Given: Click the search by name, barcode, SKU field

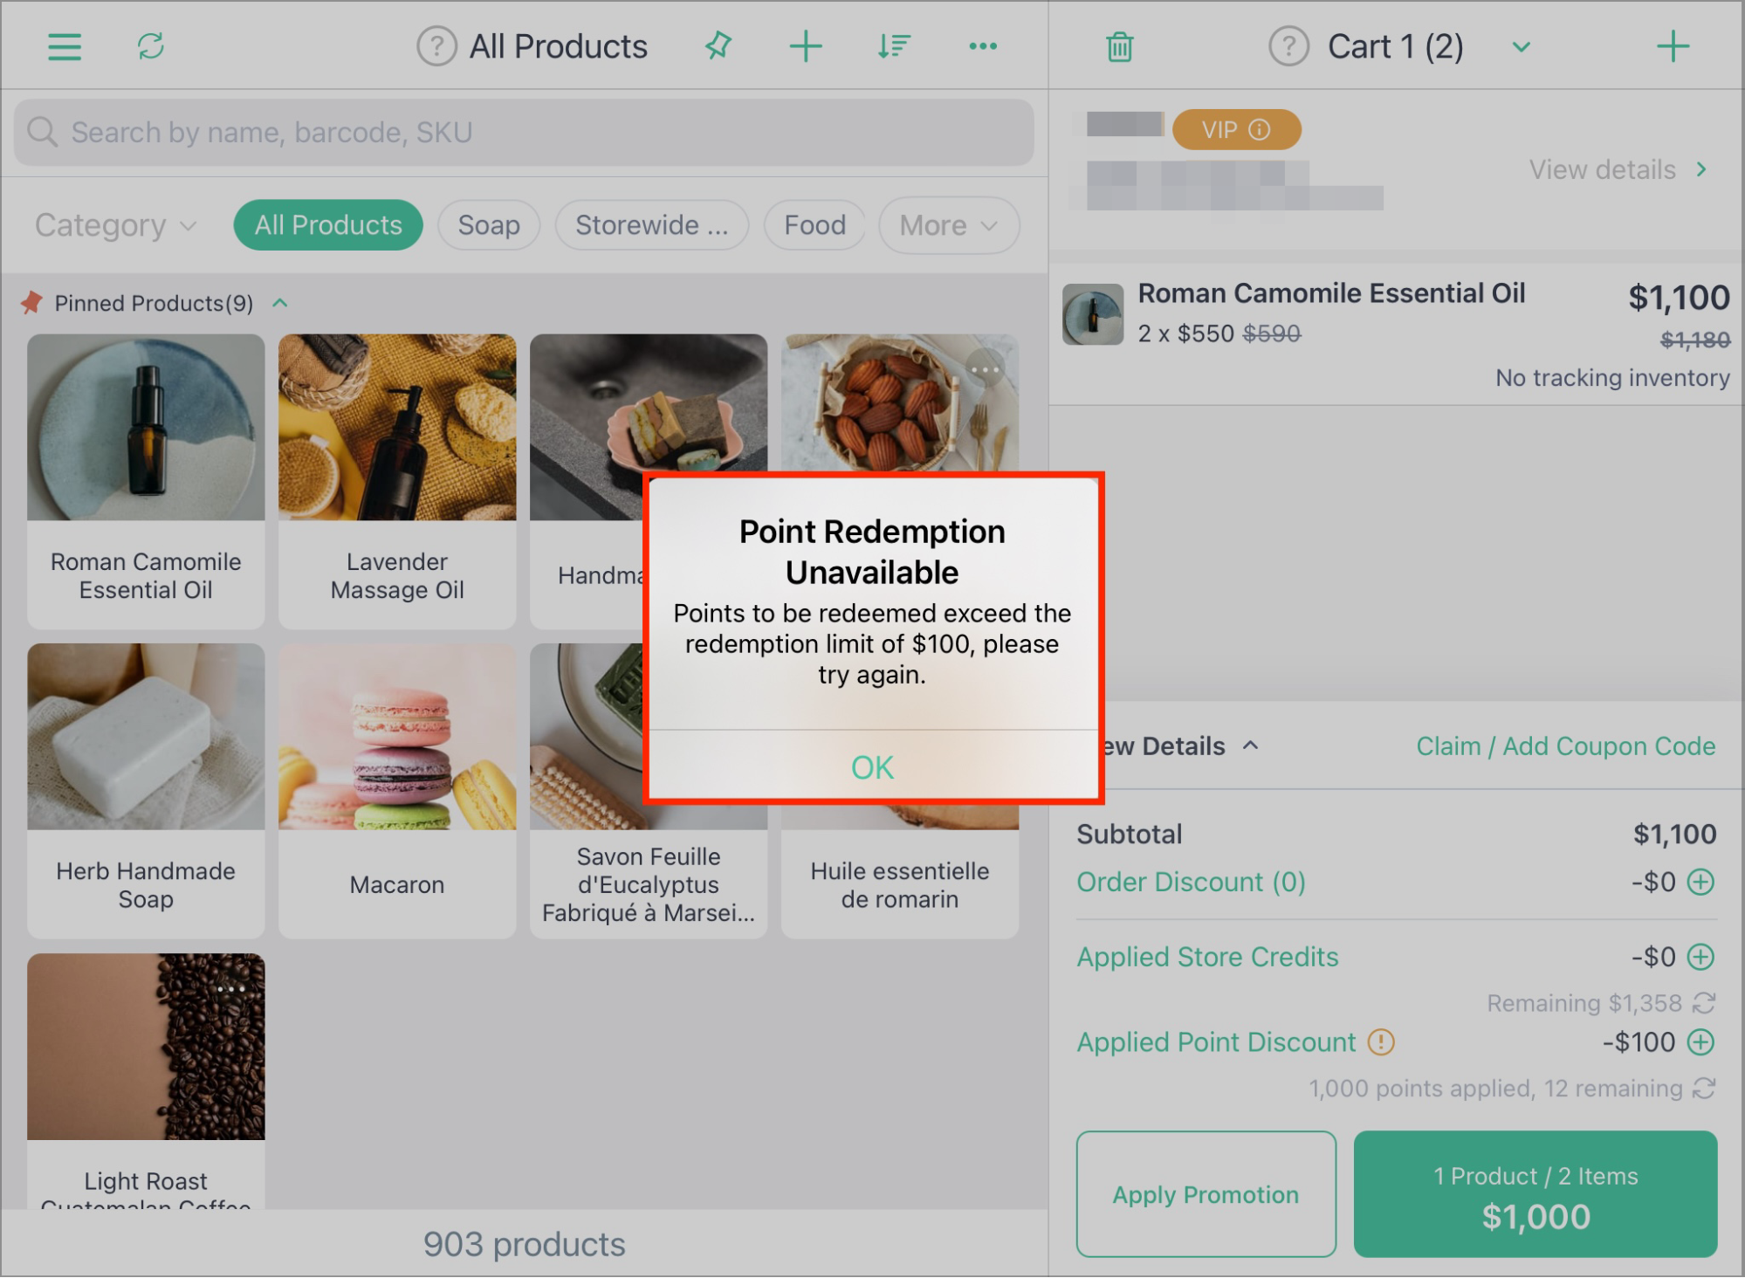Looking at the screenshot, I should (524, 132).
